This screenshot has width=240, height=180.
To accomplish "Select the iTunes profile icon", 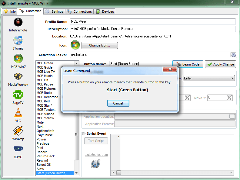I will [x=18, y=40].
